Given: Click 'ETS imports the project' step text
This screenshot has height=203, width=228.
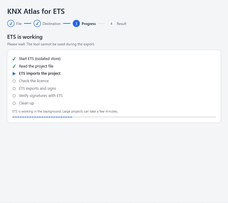Looking at the screenshot, I should [40, 74].
